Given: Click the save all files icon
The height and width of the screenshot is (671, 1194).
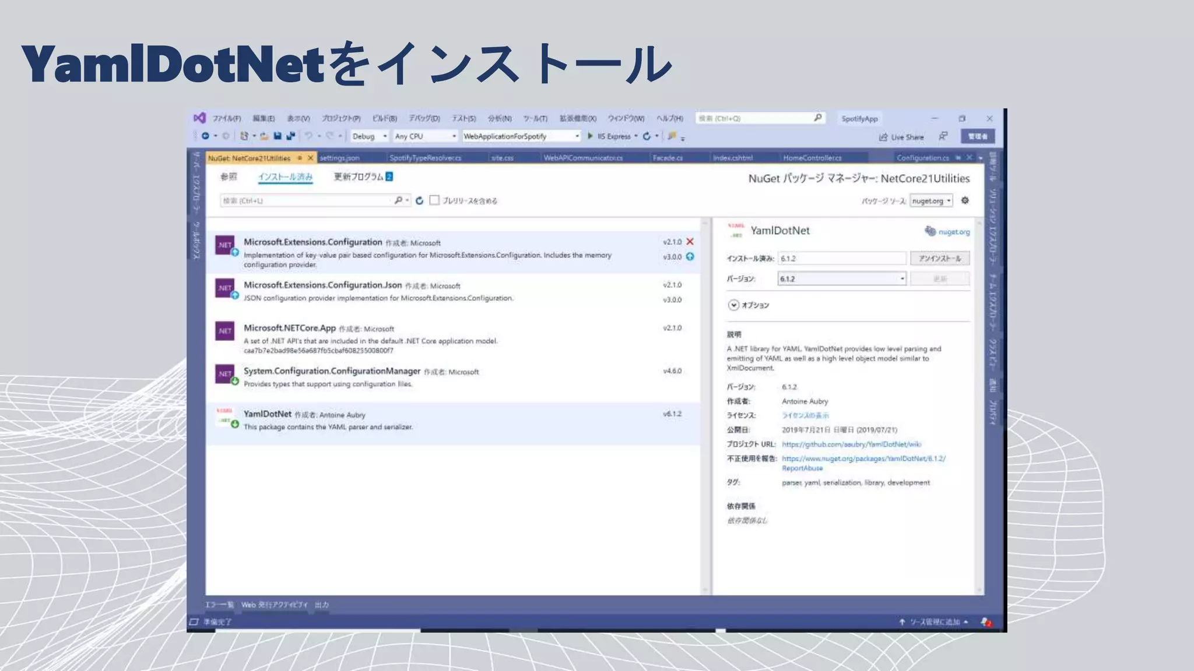Looking at the screenshot, I should tap(290, 136).
